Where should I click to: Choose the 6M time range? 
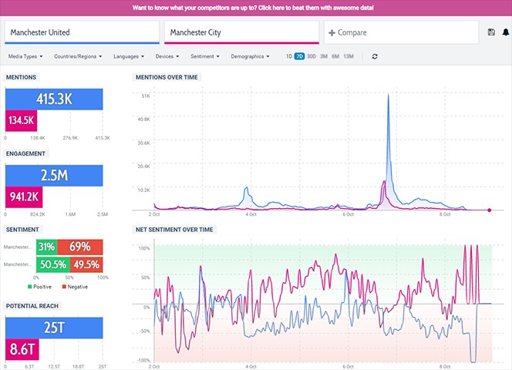[x=335, y=56]
